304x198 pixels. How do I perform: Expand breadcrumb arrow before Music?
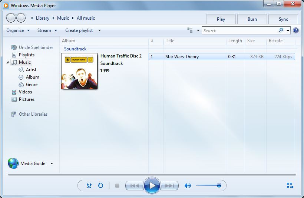pyautogui.click(x=53, y=18)
